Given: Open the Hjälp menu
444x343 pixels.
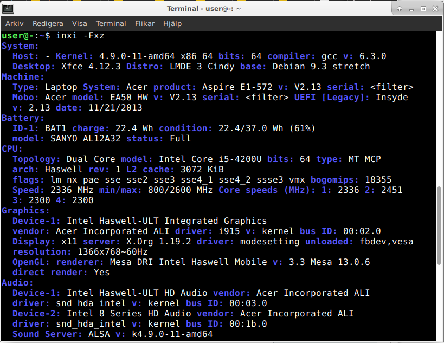Looking at the screenshot, I should (172, 24).
